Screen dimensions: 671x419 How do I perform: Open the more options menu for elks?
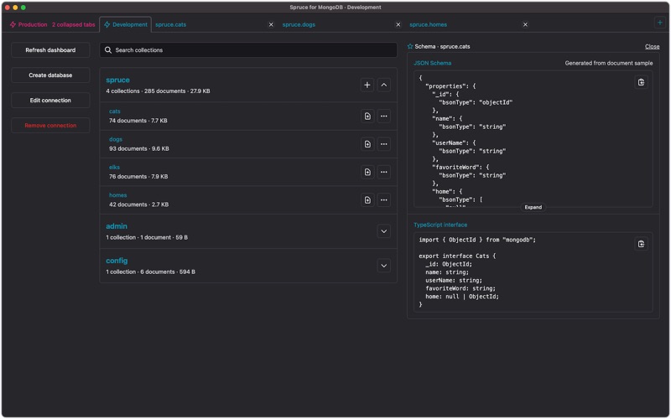point(384,172)
